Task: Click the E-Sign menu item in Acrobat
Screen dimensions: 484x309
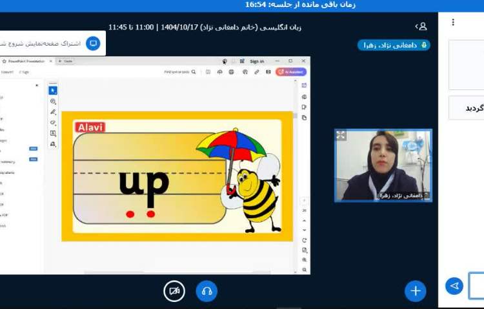Action: pos(24,72)
